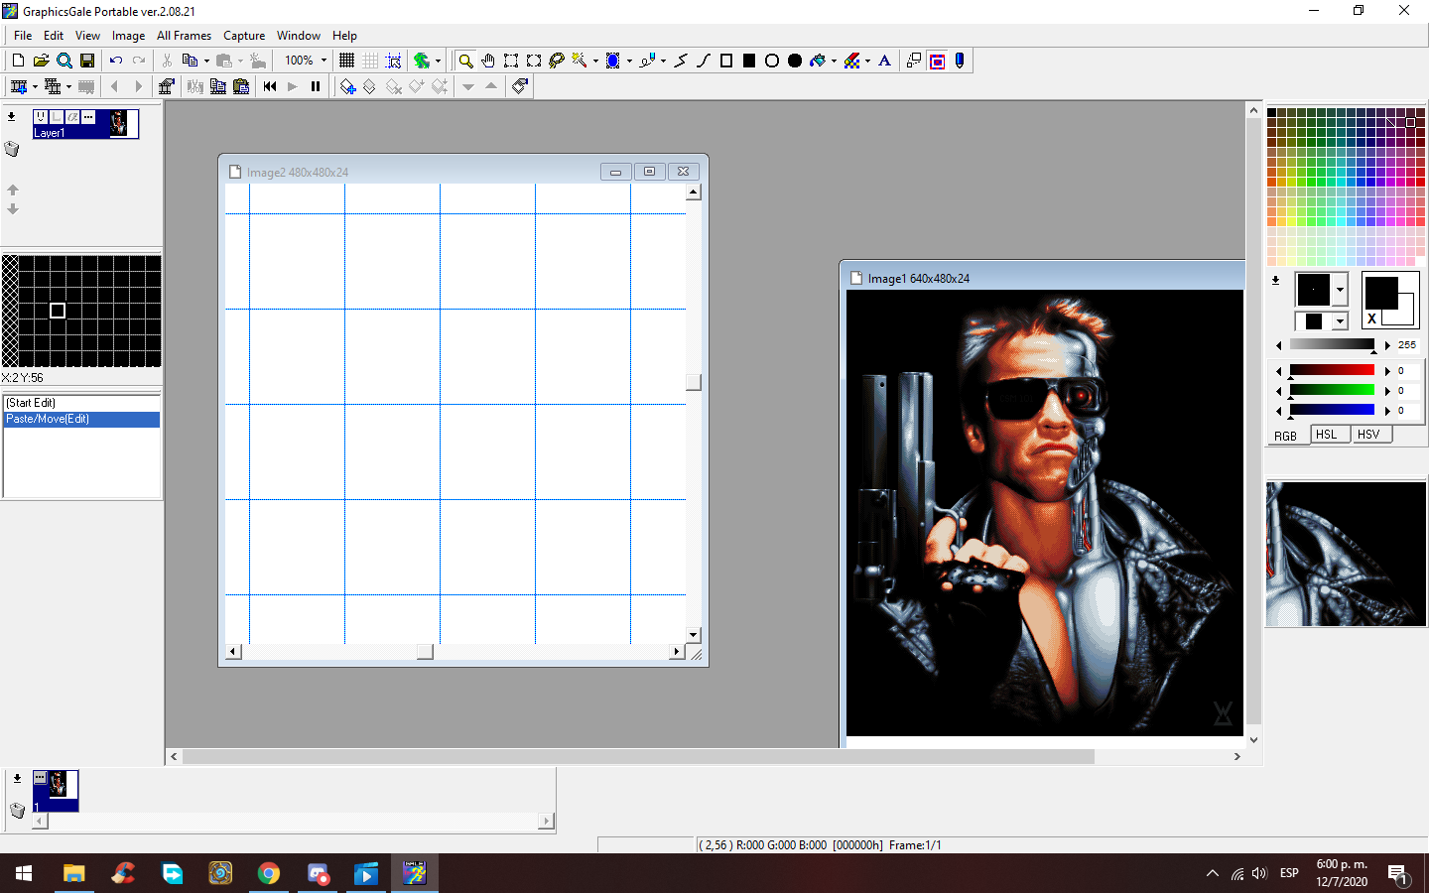This screenshot has width=1429, height=893.
Task: Click the frame panel trash bin icon
Action: point(17,811)
